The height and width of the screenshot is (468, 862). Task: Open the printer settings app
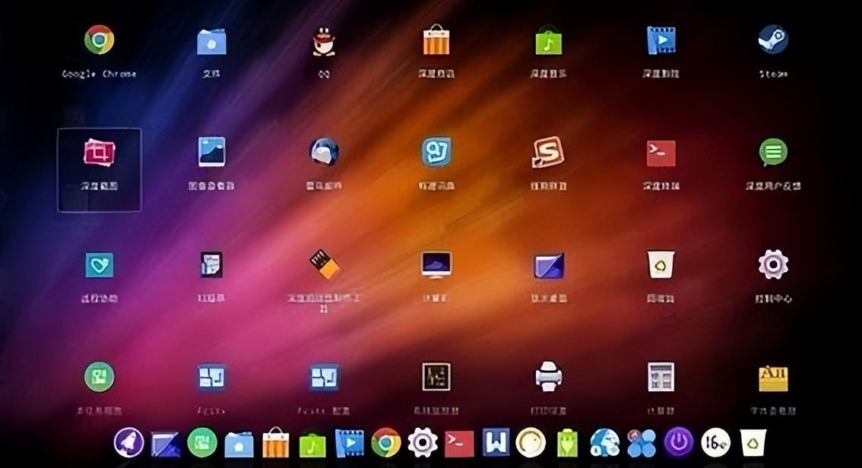(x=548, y=376)
